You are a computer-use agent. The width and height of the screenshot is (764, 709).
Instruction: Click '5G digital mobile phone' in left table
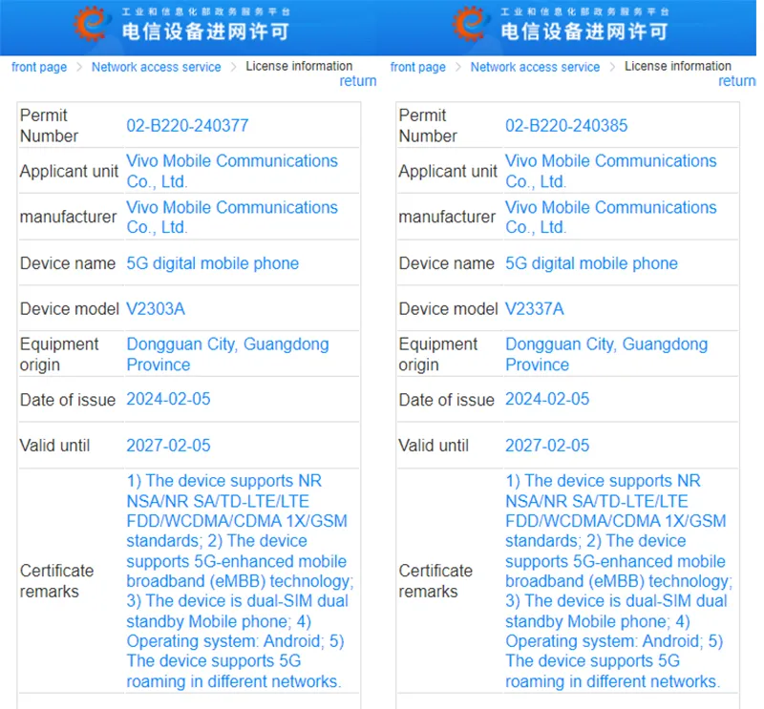click(212, 263)
